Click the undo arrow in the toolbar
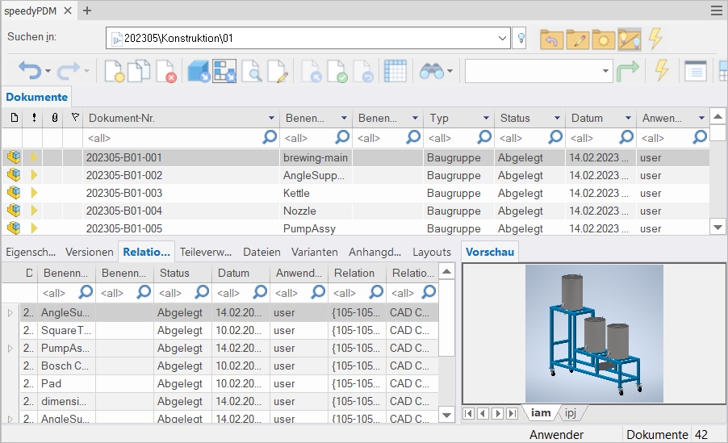 tap(30, 71)
